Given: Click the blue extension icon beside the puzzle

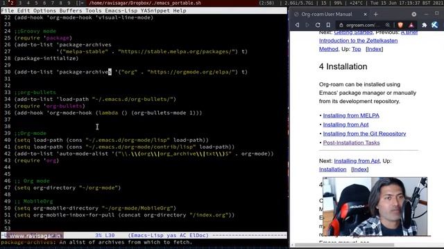Looking at the screenshot, I should coord(435,25).
